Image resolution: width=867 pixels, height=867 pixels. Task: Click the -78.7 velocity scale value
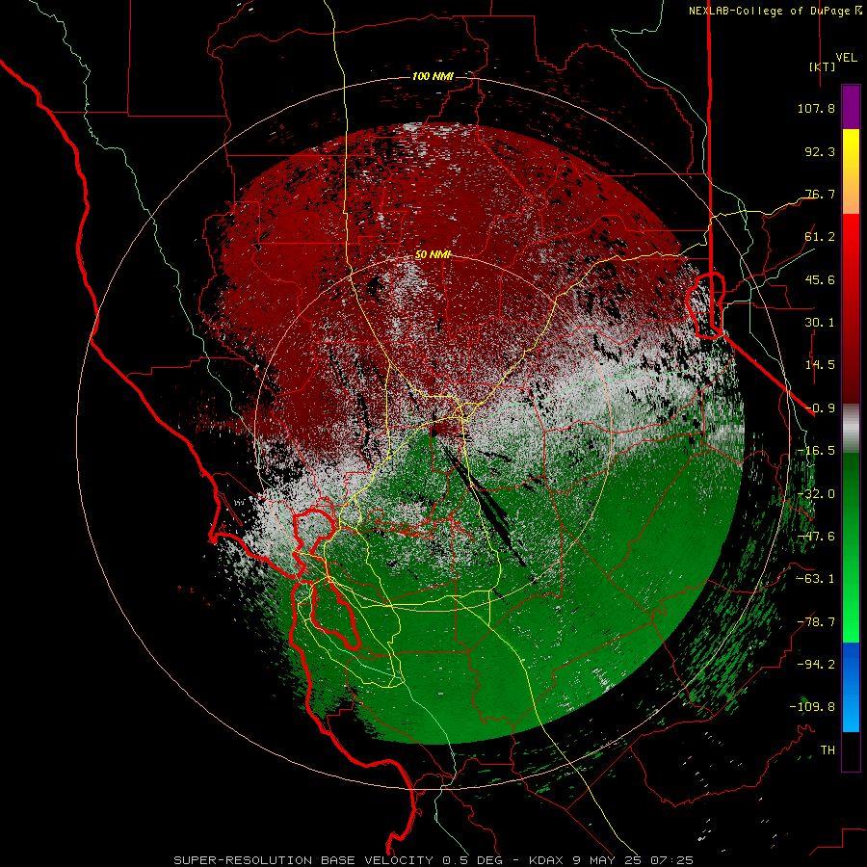click(816, 622)
